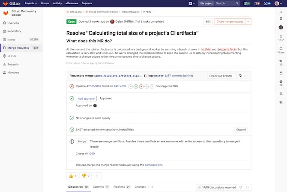Open the Projects dropdown menu

click(31, 3)
